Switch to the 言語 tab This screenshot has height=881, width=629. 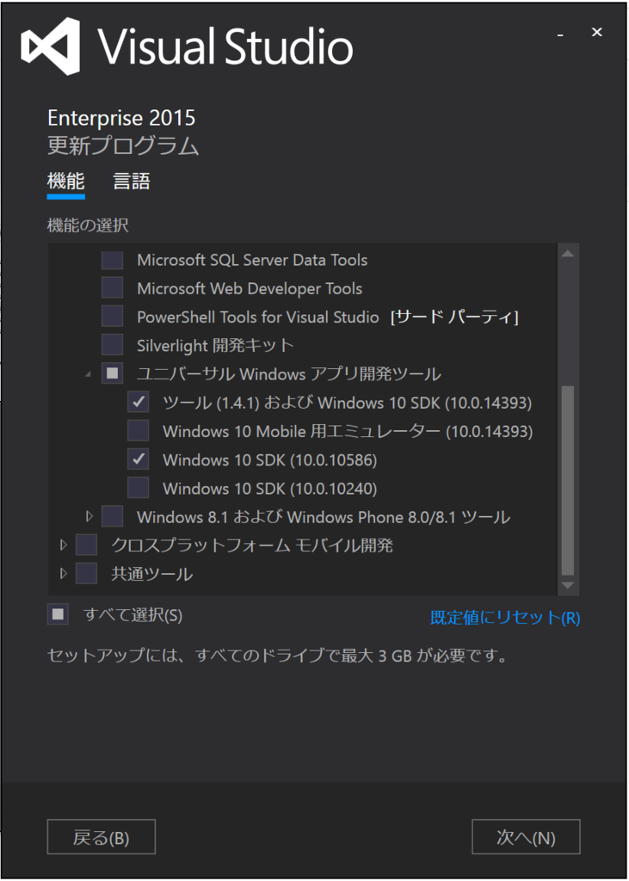(131, 182)
